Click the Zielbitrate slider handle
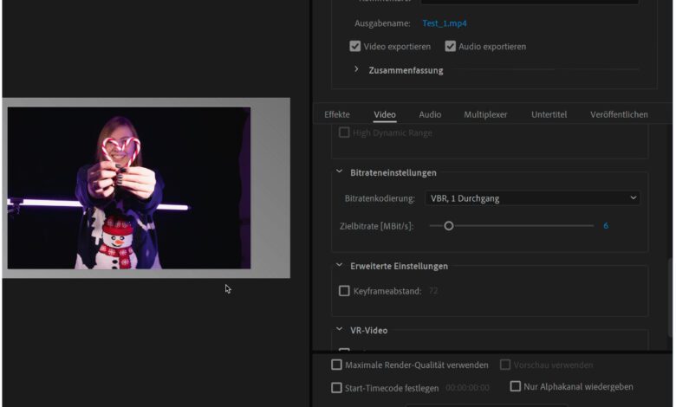This screenshot has width=676, height=407. tap(449, 226)
